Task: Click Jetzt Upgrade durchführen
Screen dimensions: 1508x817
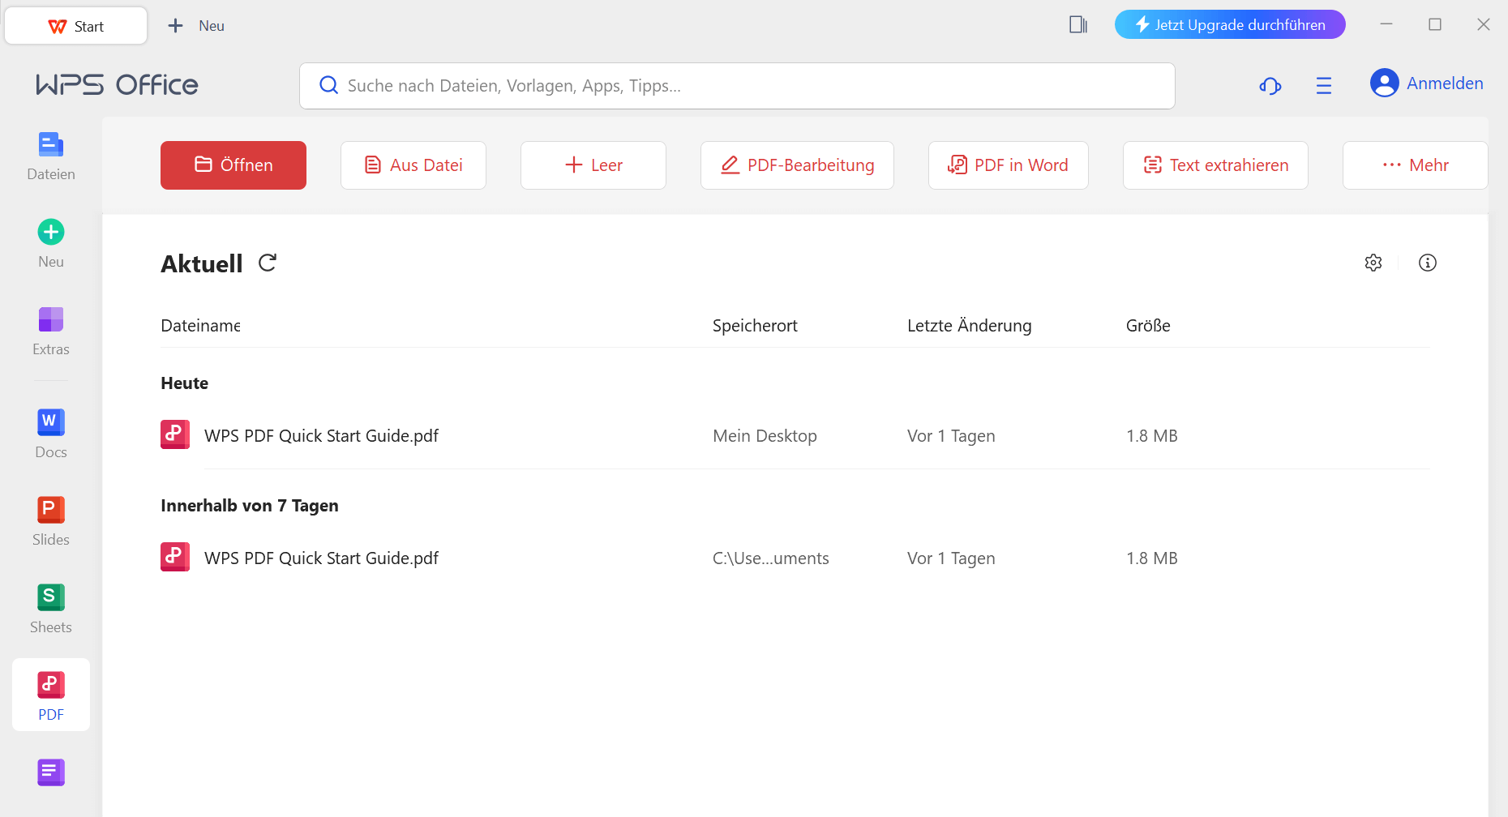Action: pos(1230,24)
